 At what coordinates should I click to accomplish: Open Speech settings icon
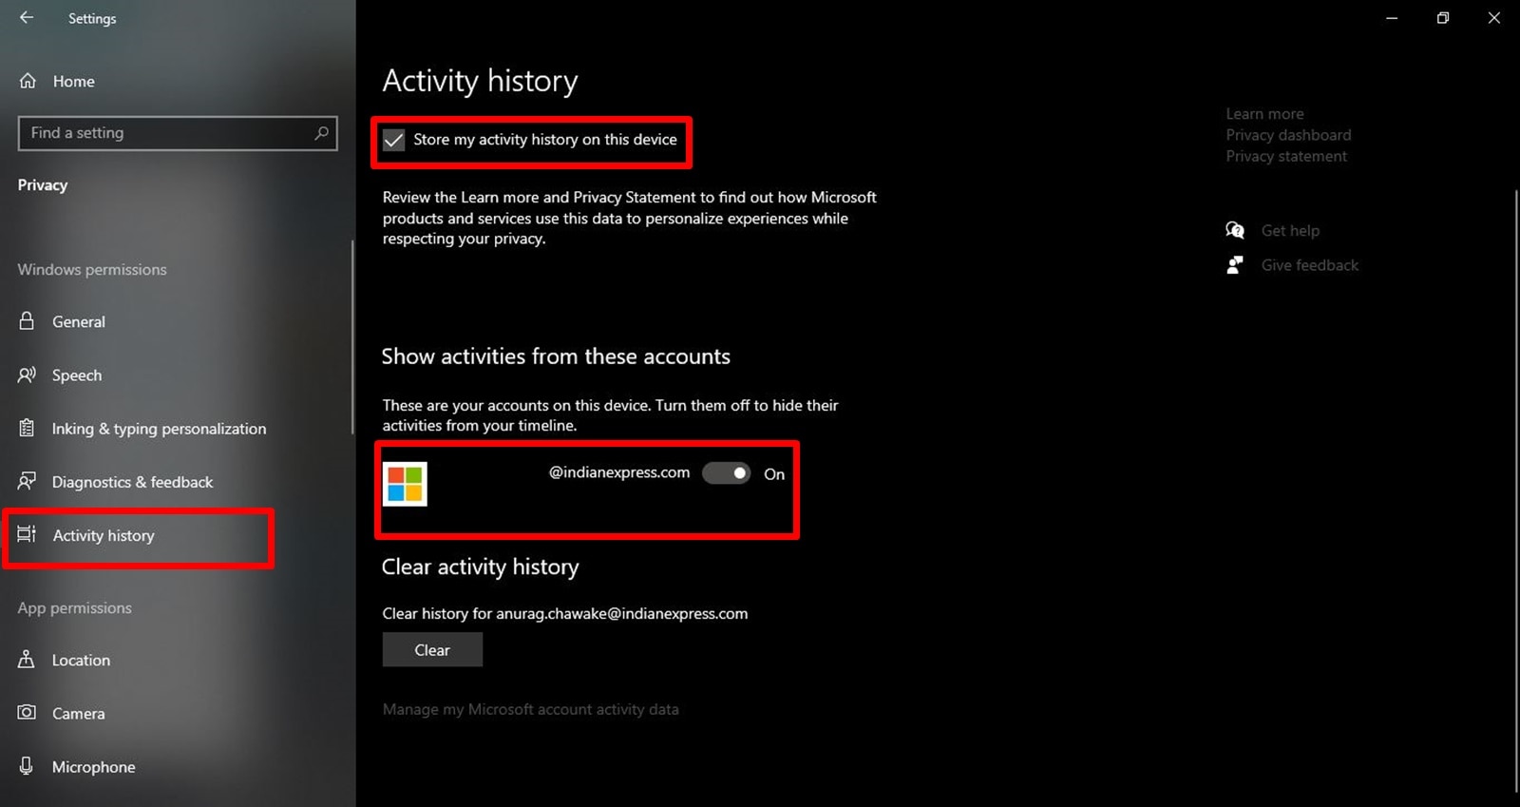pos(27,375)
